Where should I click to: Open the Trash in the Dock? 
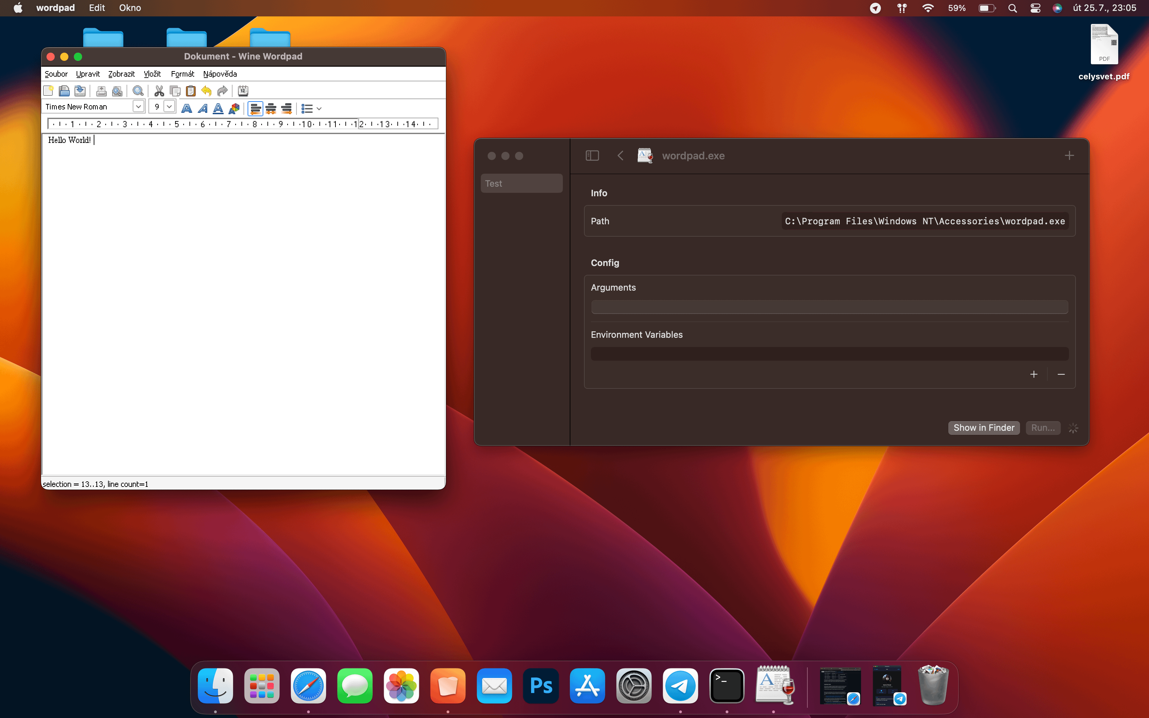click(933, 685)
